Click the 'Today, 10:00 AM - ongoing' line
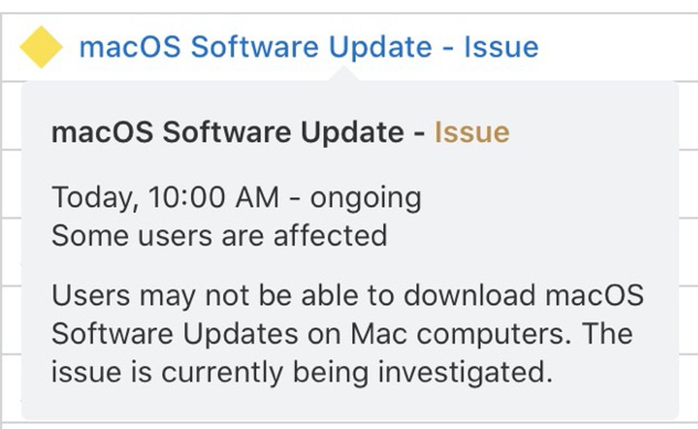This screenshot has width=698, height=429. click(236, 197)
